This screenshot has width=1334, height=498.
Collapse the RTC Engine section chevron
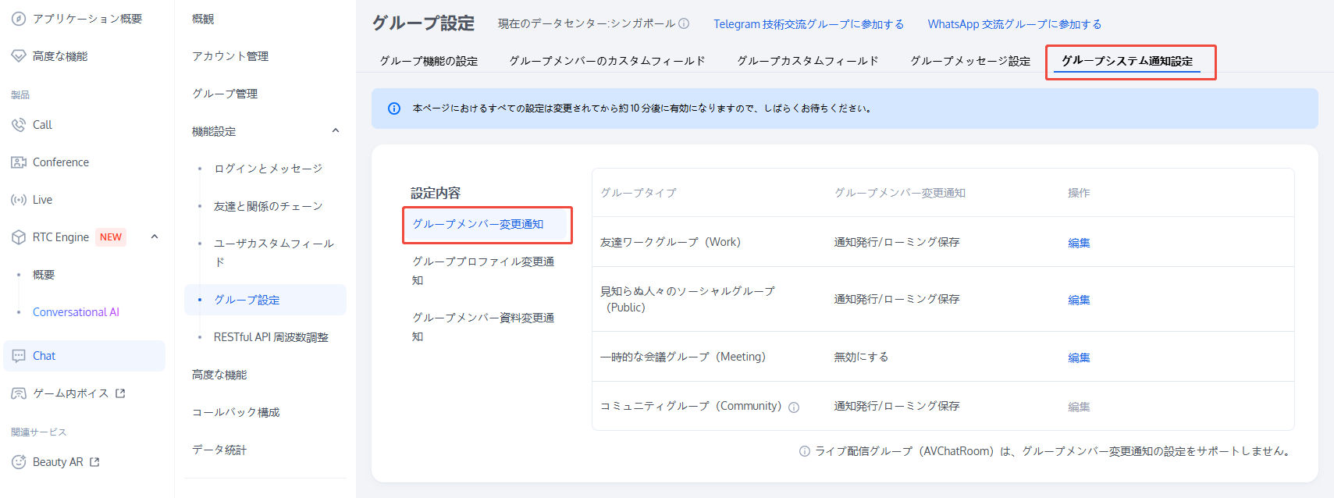pos(155,237)
